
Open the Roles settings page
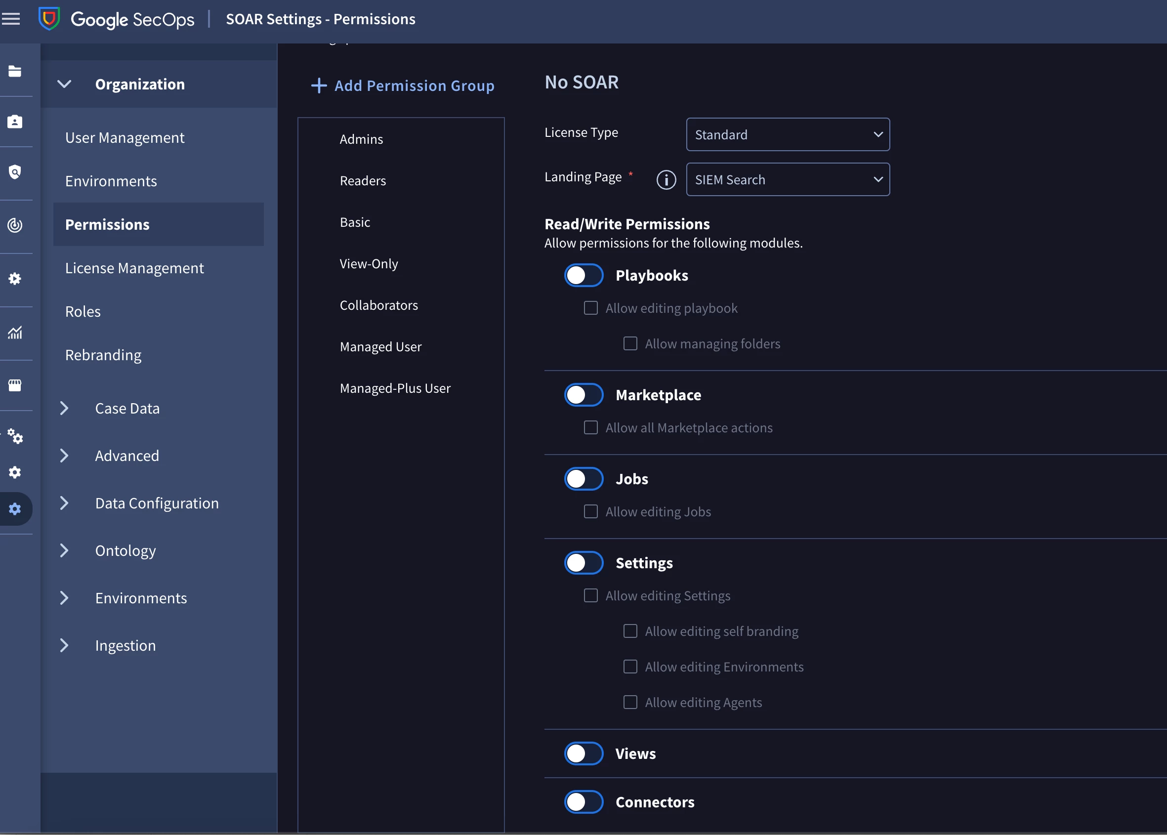coord(158,311)
